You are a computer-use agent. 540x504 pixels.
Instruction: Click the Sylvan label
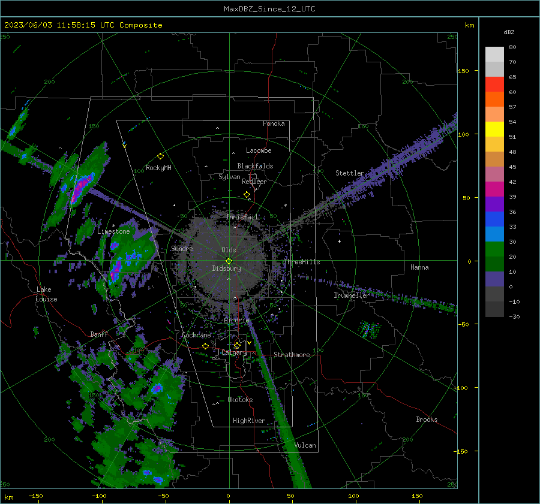pos(229,177)
